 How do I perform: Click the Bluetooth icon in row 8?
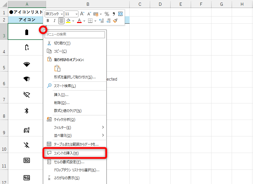[27, 111]
